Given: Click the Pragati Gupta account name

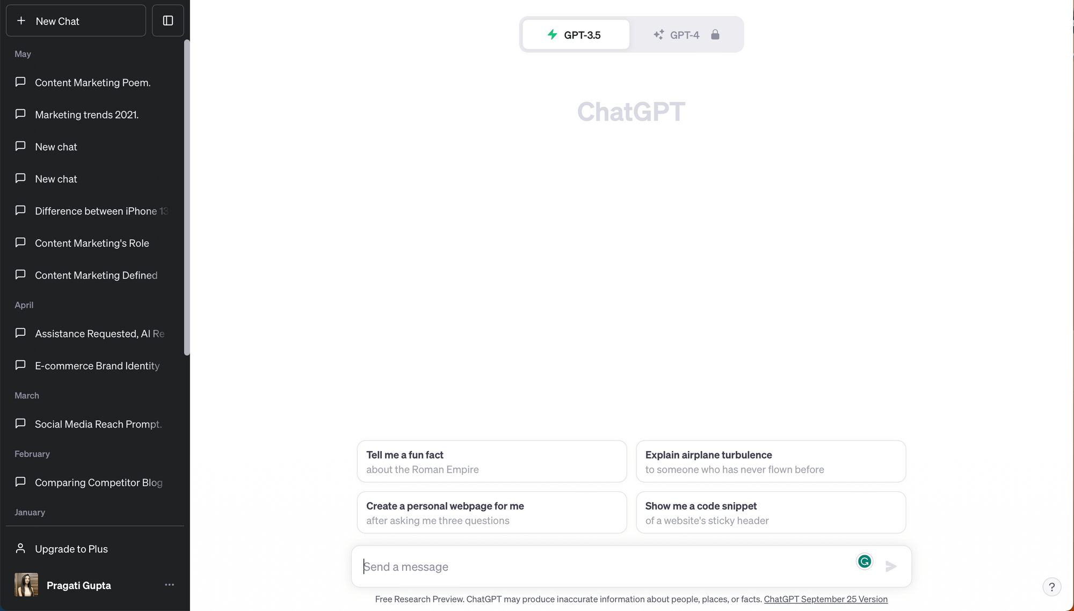Looking at the screenshot, I should tap(79, 585).
